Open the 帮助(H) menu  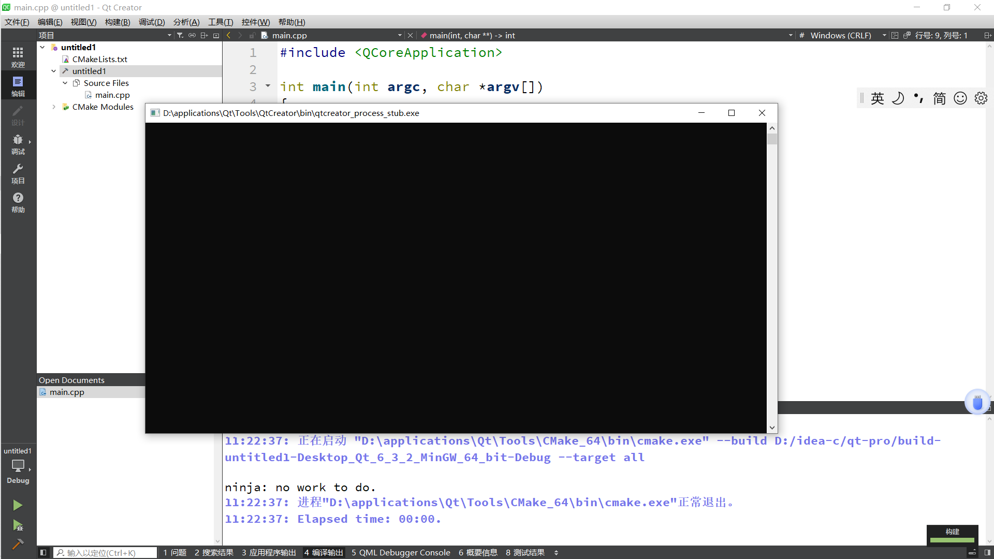coord(292,22)
